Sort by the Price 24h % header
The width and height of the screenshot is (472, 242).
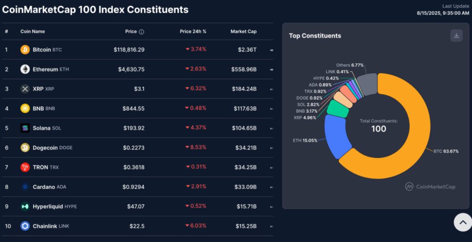[x=193, y=32]
